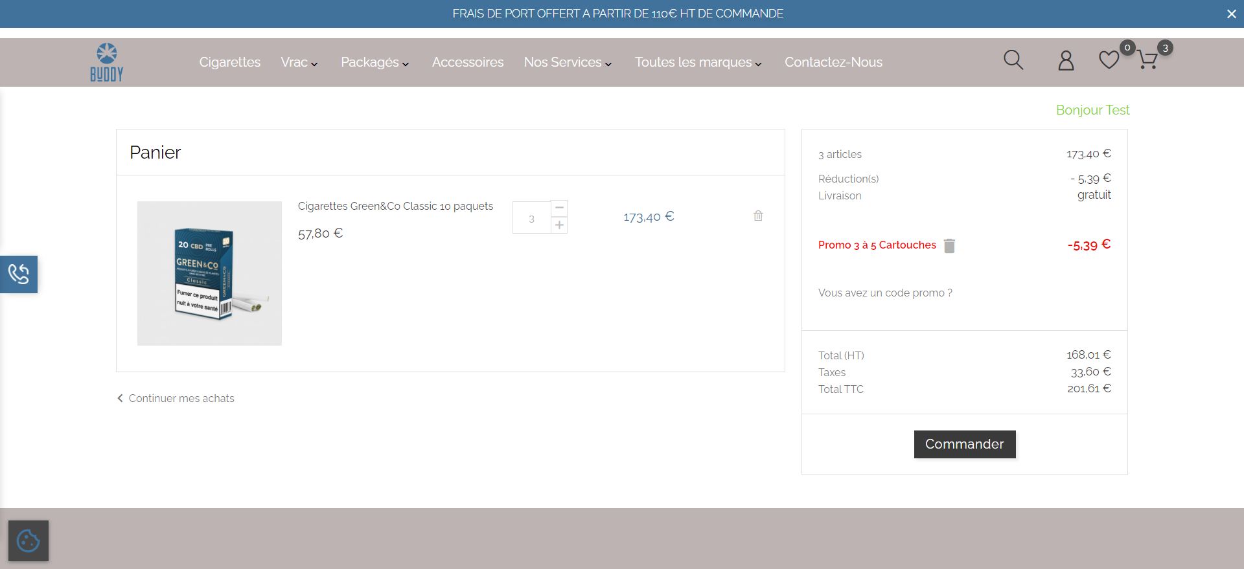Click the quantity input field
The height and width of the screenshot is (569, 1244).
coord(531,218)
